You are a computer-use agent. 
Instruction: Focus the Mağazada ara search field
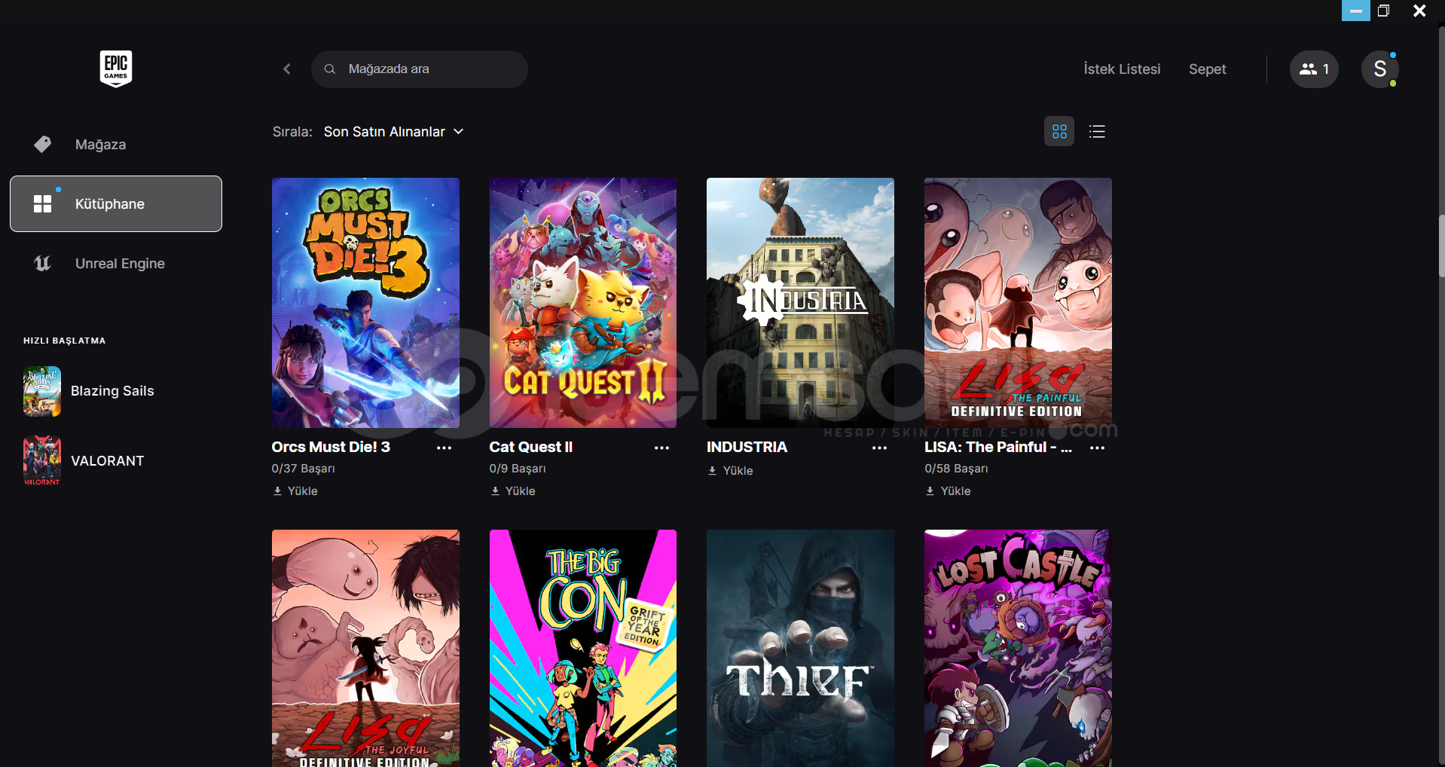tap(420, 69)
